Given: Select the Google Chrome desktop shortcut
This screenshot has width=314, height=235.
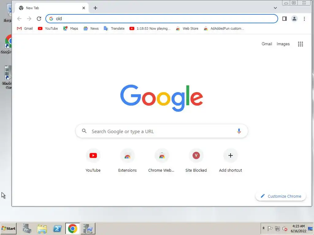Looking at the screenshot, I should coord(6,44).
